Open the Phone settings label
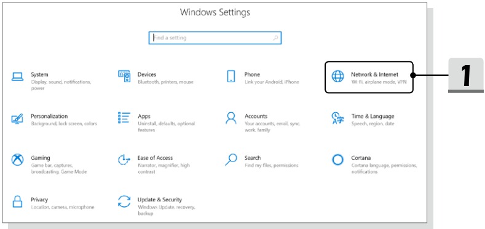Image resolution: width=485 pixels, height=229 pixels. click(x=252, y=74)
